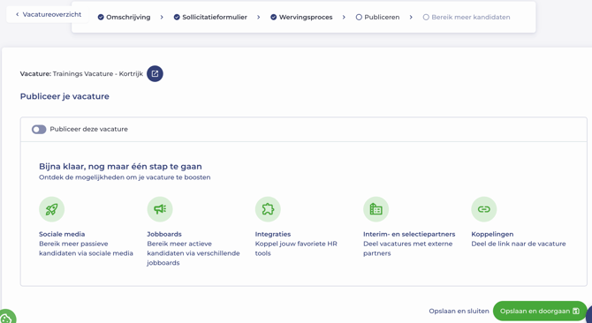
Task: Open the Wervingsproces step
Action: [306, 18]
